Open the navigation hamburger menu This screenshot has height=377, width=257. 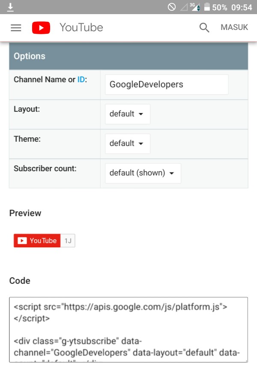point(16,27)
